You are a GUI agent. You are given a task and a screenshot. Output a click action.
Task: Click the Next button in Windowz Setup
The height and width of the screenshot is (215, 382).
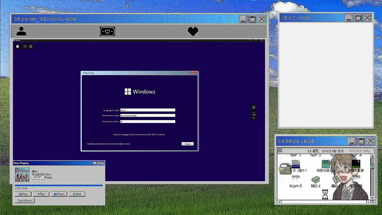point(187,144)
